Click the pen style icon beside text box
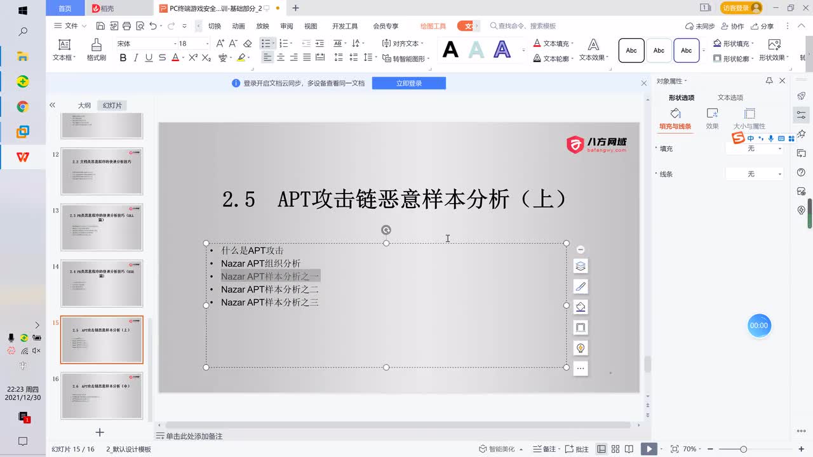Viewport: 813px width, 457px height. click(x=580, y=286)
